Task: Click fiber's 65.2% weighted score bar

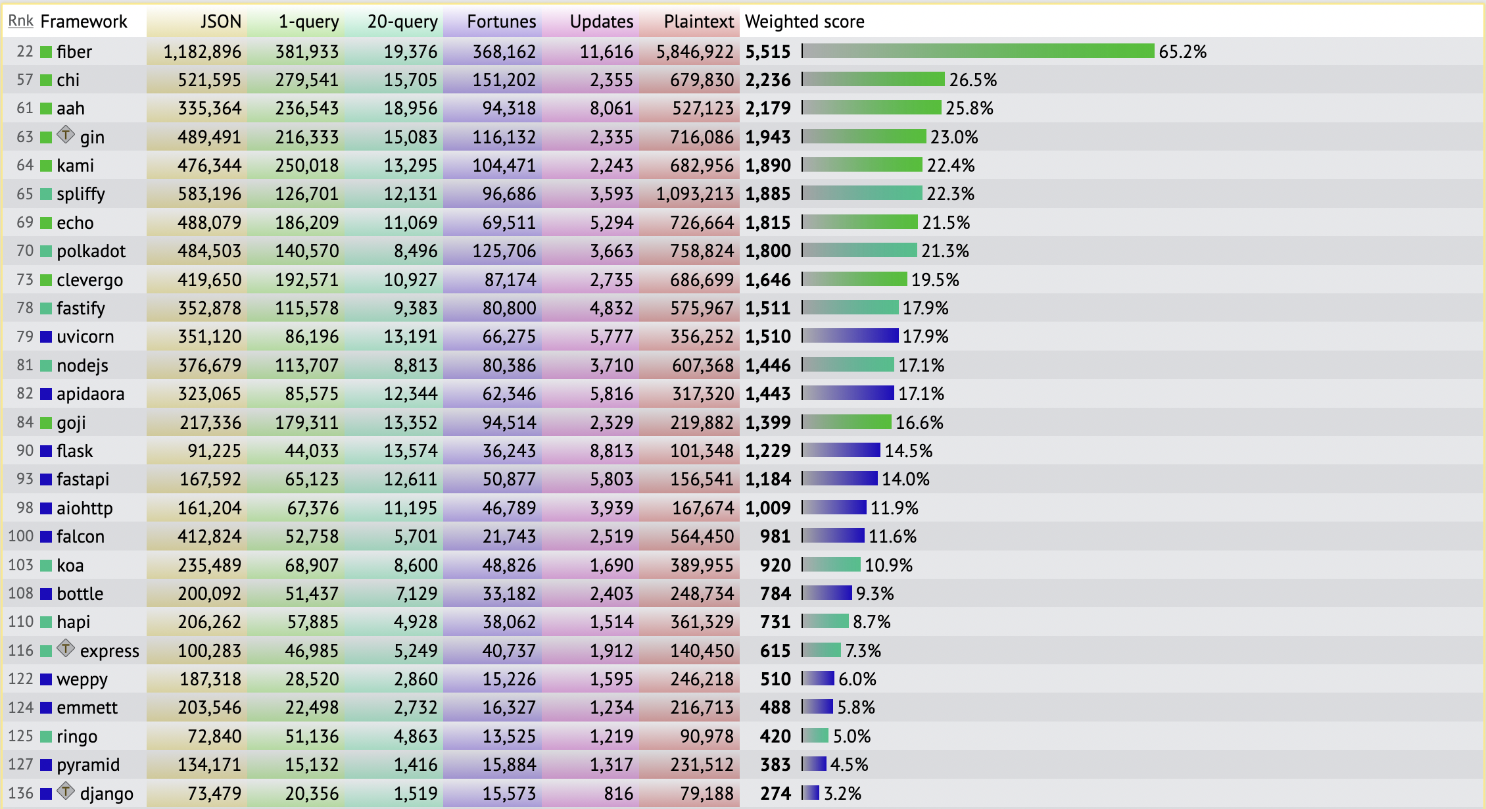Action: (978, 51)
